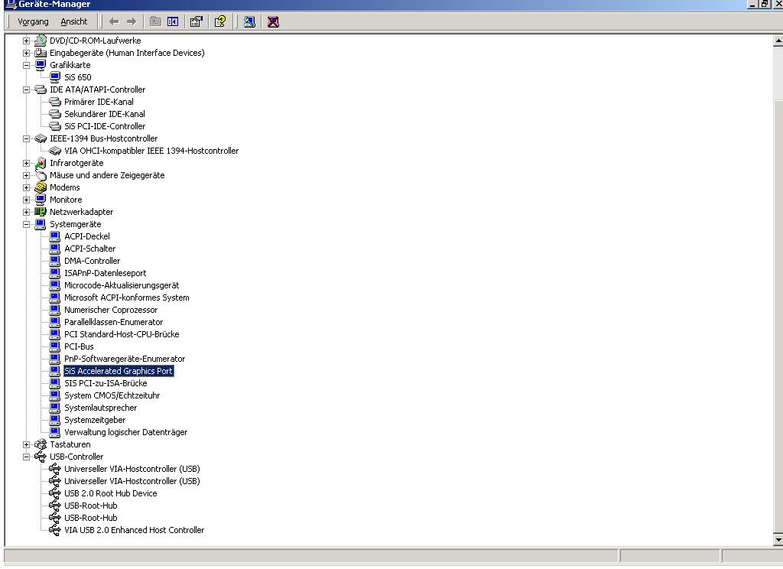Click the Modems phone icon
This screenshot has width=783, height=569.
pos(41,187)
